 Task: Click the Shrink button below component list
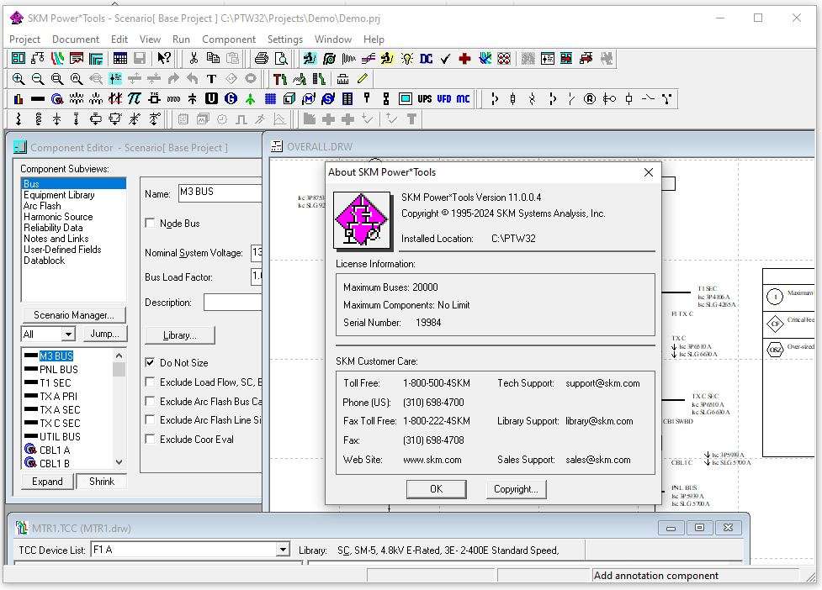(x=101, y=481)
